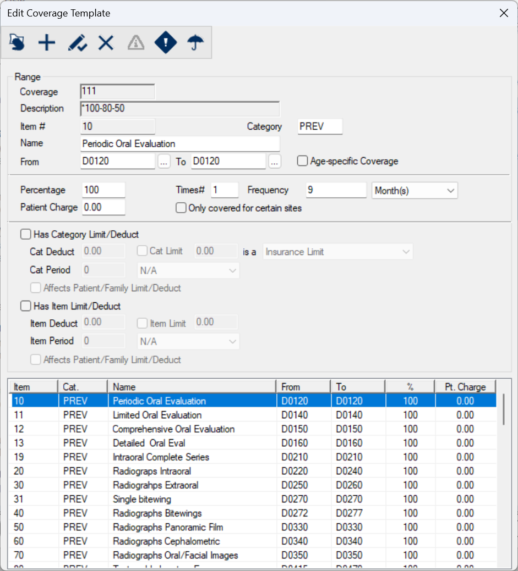Screen dimensions: 518x571
Task: Open the Month(s) frequency dropdown
Action: click(x=415, y=191)
